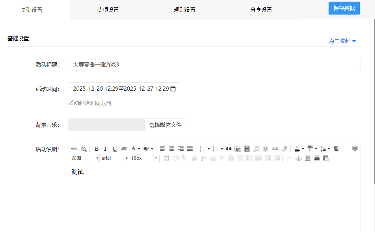Open the 规则设置 tab
This screenshot has width=375, height=232.
pyautogui.click(x=184, y=10)
